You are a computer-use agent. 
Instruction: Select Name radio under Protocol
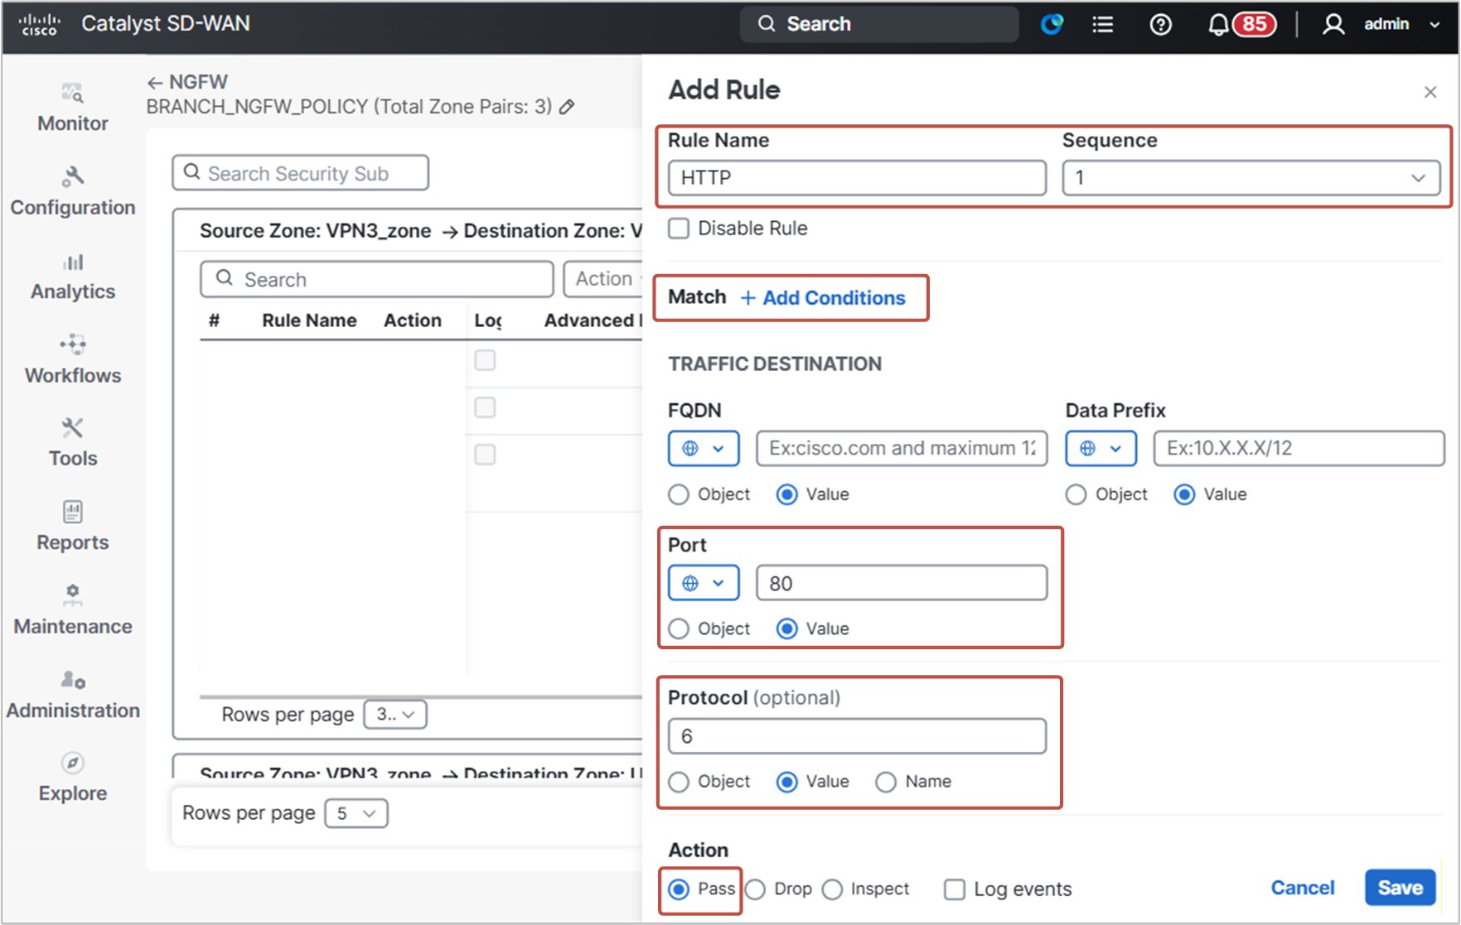pyautogui.click(x=886, y=782)
